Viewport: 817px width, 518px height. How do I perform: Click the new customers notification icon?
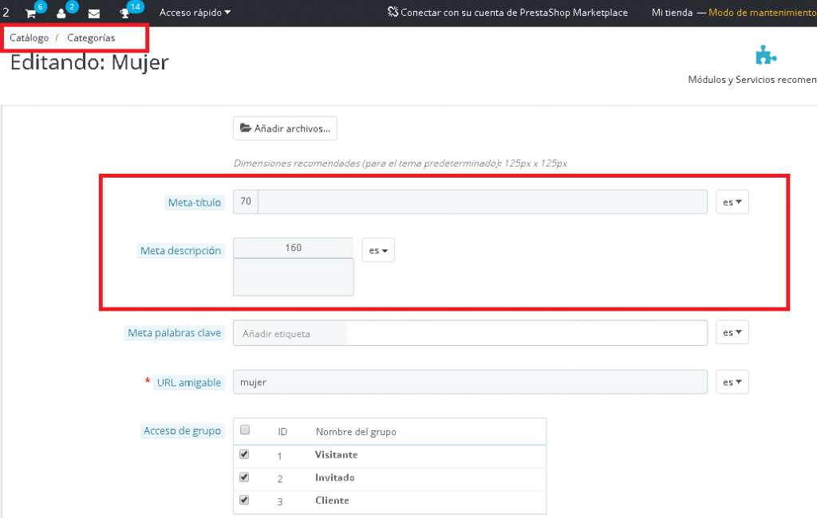[x=61, y=14]
